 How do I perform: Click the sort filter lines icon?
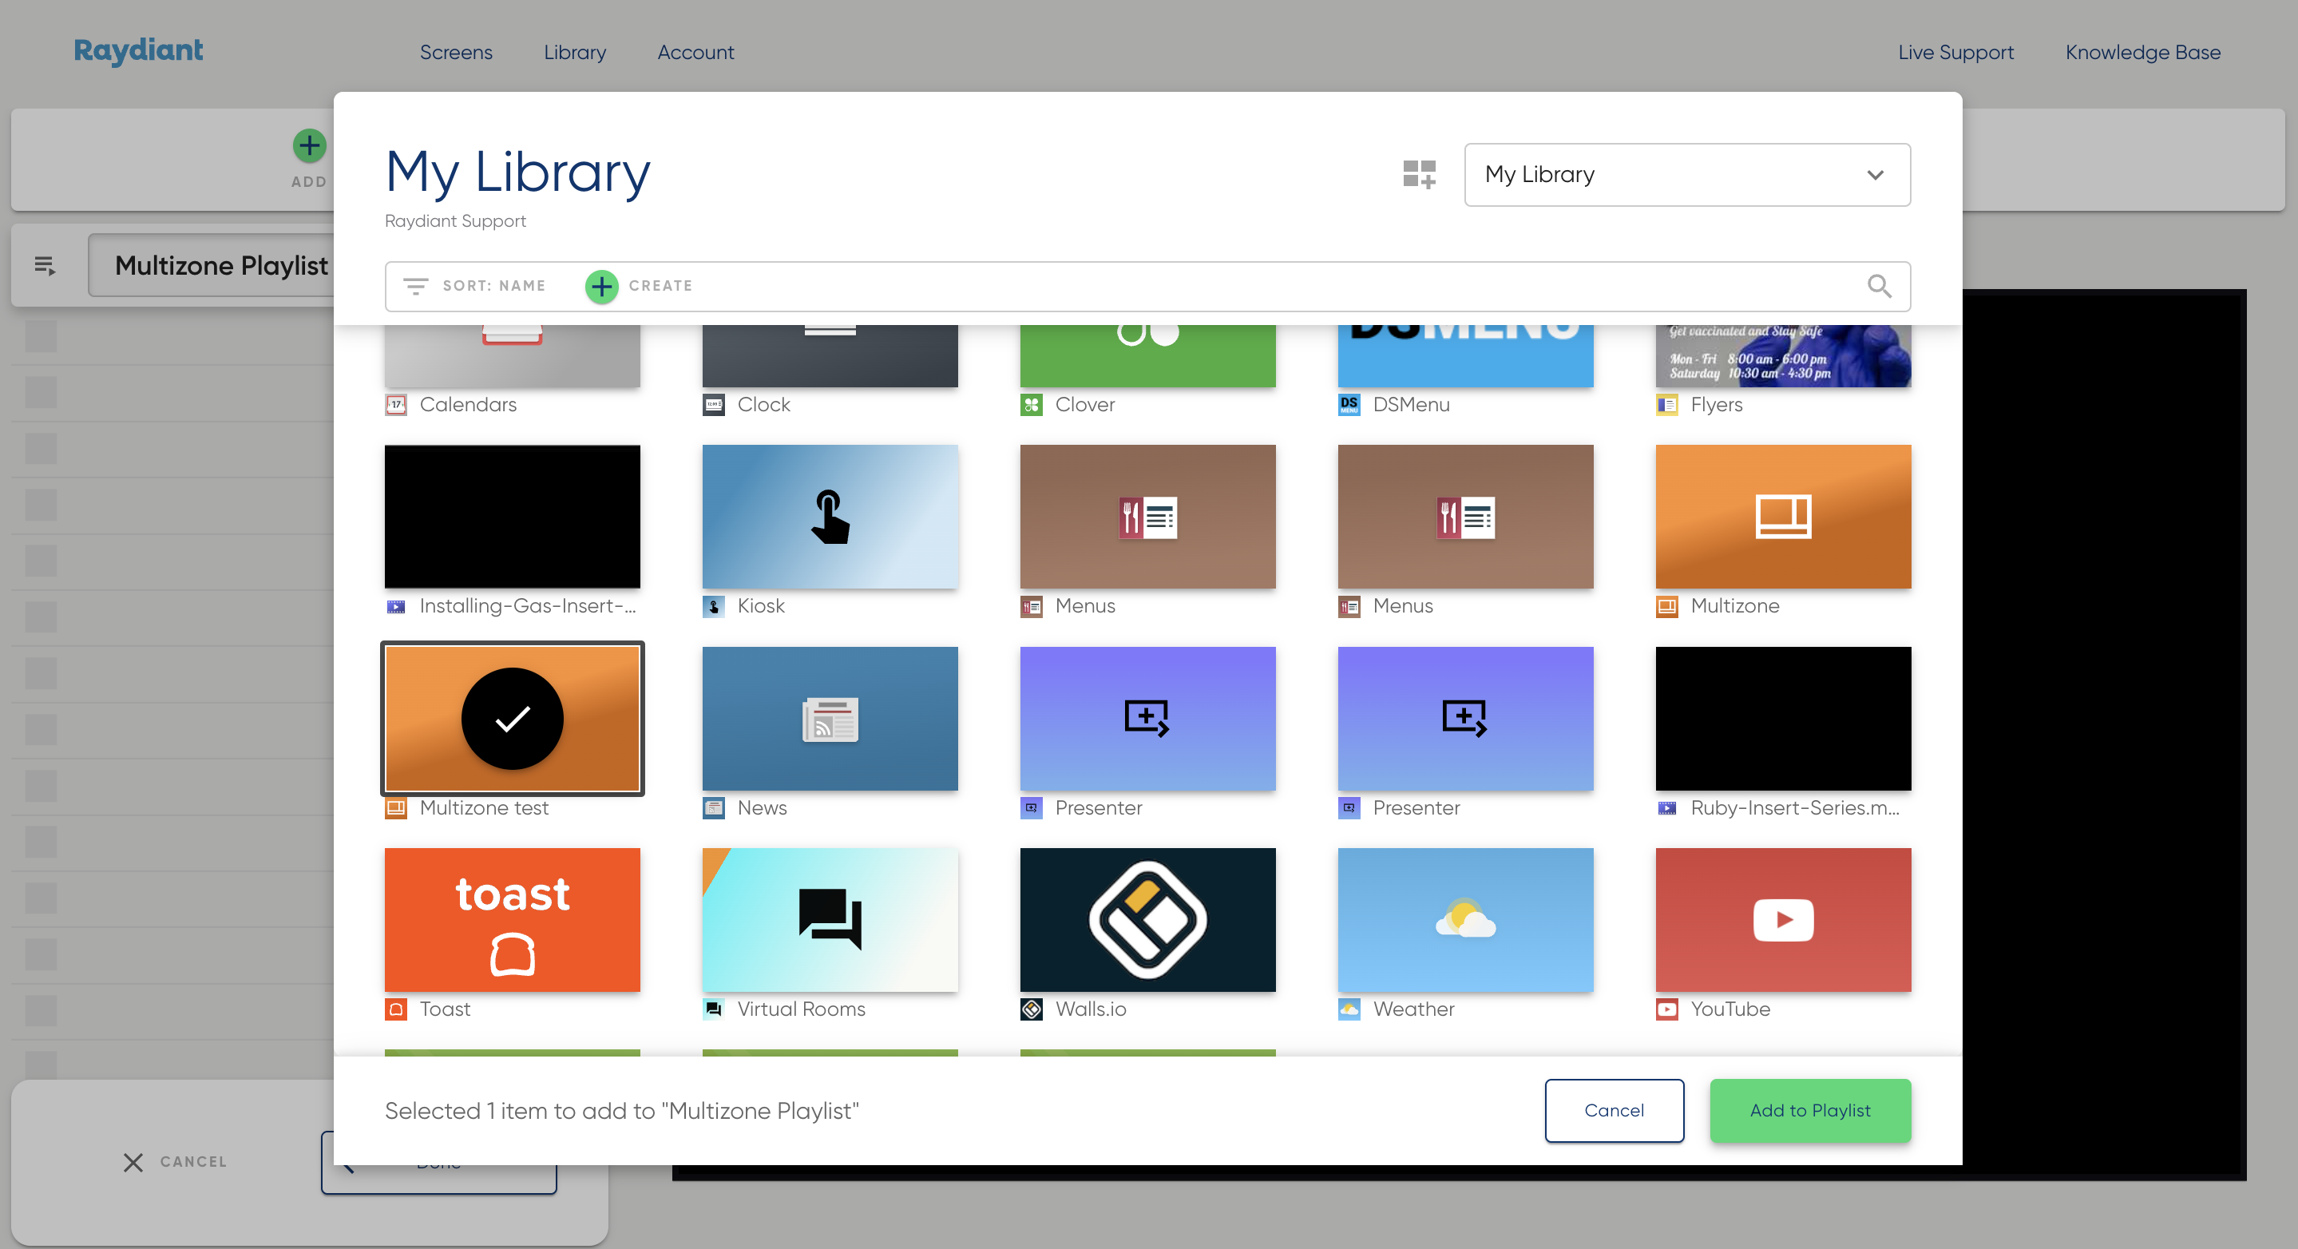click(x=416, y=287)
